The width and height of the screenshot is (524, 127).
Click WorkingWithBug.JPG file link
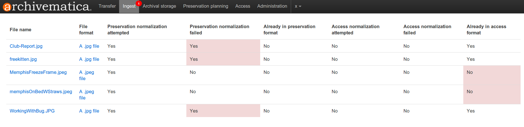click(32, 111)
